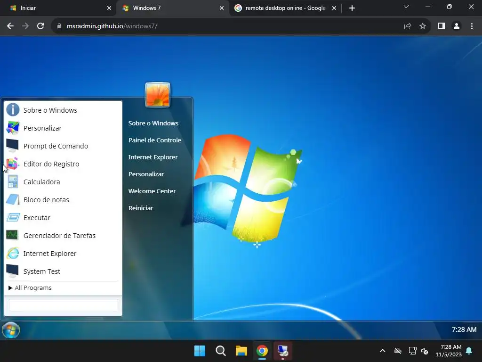Click the Sobre o Windows info icon
The image size is (482, 362).
(x=13, y=109)
